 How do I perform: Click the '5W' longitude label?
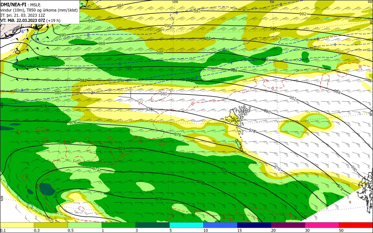(x=272, y=2)
